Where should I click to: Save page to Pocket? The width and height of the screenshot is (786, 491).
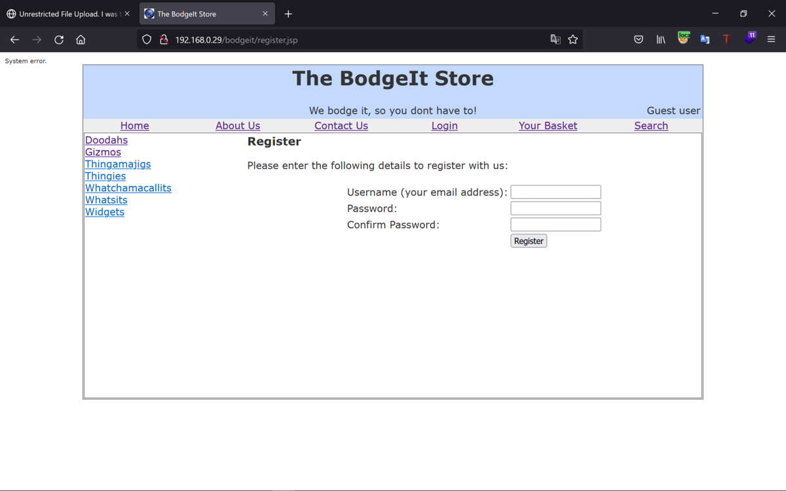click(639, 39)
